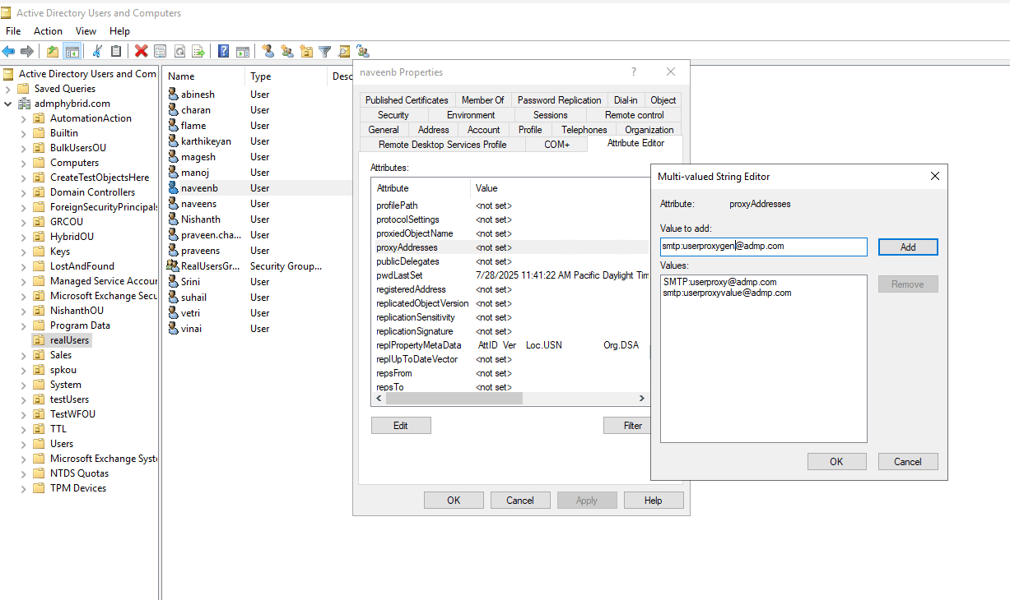The width and height of the screenshot is (1010, 600).
Task: Click the Copy clipboard toolbar icon
Action: (116, 51)
